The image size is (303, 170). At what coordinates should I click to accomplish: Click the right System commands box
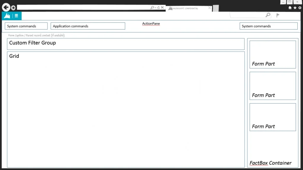pyautogui.click(x=268, y=26)
